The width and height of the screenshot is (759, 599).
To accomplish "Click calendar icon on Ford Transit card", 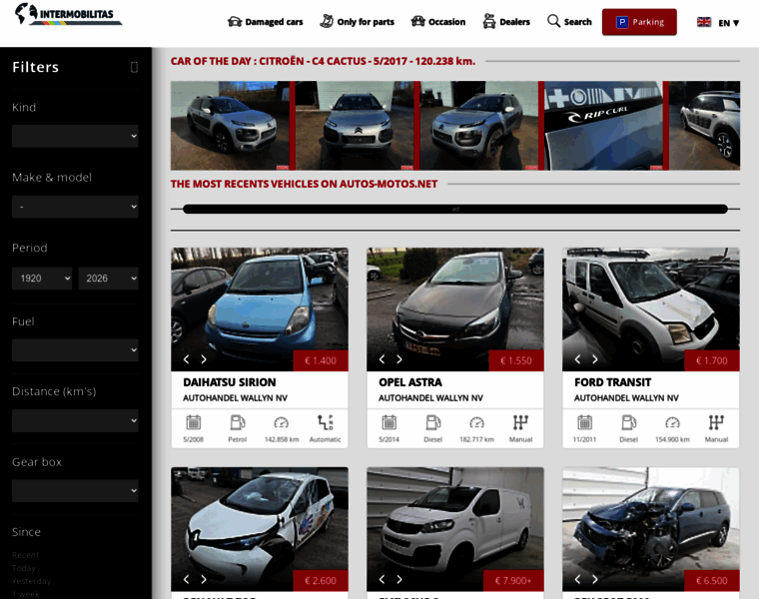I will (585, 422).
